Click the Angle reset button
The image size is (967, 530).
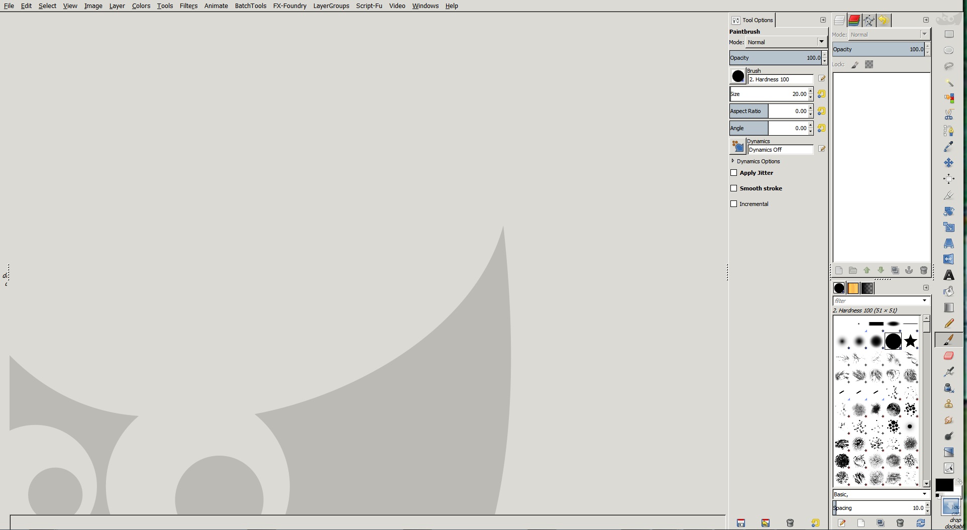(821, 128)
